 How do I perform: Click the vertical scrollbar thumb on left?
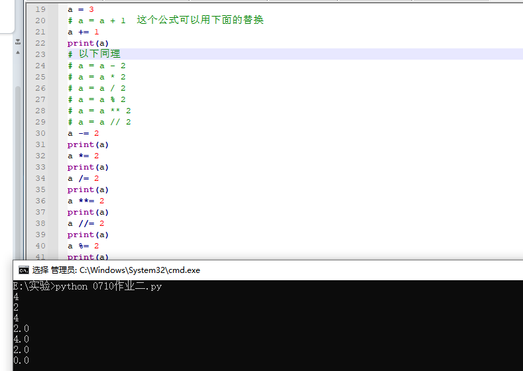click(x=18, y=172)
